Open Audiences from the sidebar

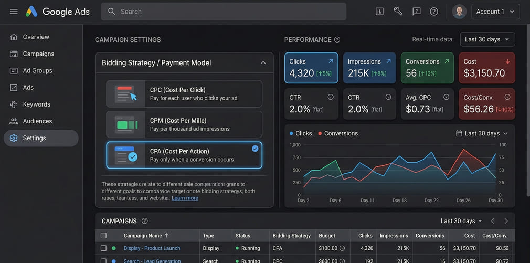pyautogui.click(x=37, y=121)
